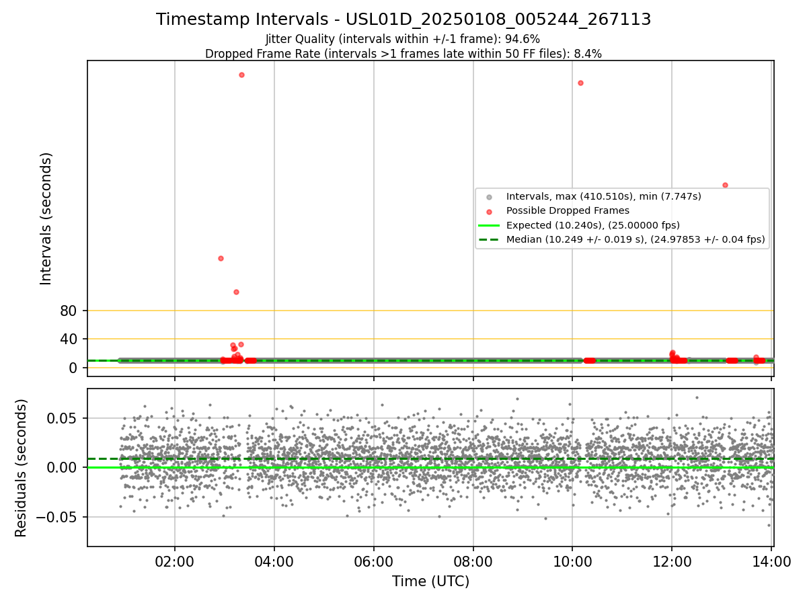Screen dimensions: 807x605
Task: Click legend entry 'Possible Dropped Frames'
Action: point(568,210)
